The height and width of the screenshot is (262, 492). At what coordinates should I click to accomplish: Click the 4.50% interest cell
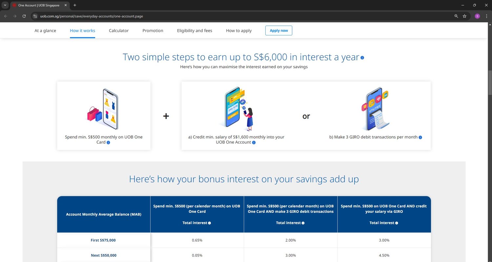[384, 255]
